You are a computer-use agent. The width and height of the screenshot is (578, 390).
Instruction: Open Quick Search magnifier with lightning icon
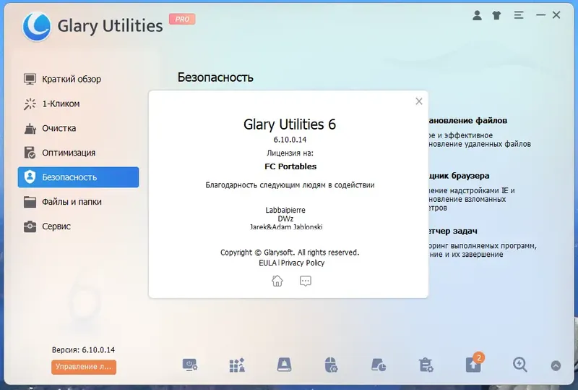click(x=519, y=365)
